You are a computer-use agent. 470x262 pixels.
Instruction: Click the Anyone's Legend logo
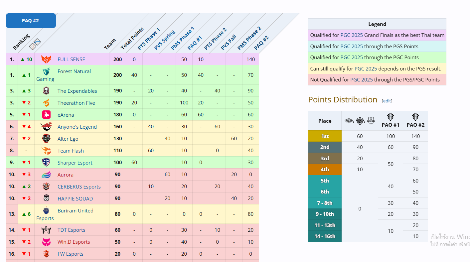point(46,127)
